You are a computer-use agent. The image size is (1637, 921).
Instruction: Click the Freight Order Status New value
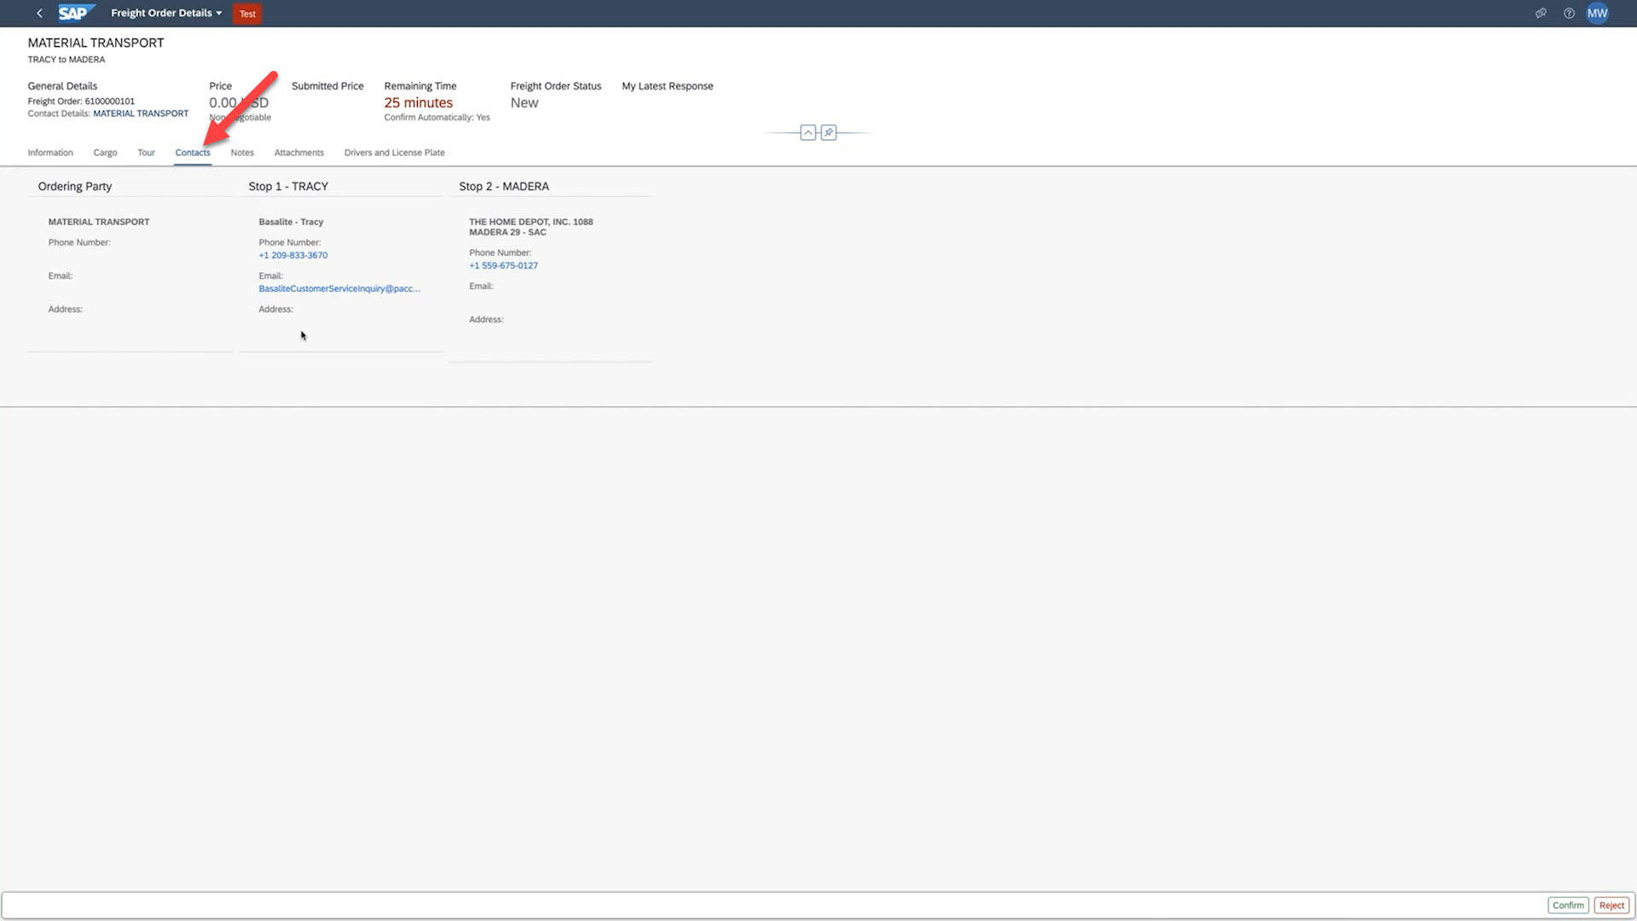[x=524, y=102]
